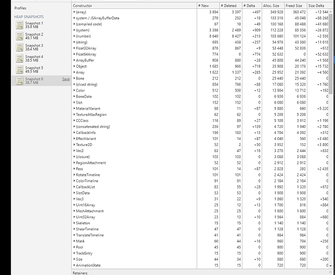This screenshot has height=275, width=335.
Task: Select the TextureAtlasRegion row
Action: tap(200, 115)
